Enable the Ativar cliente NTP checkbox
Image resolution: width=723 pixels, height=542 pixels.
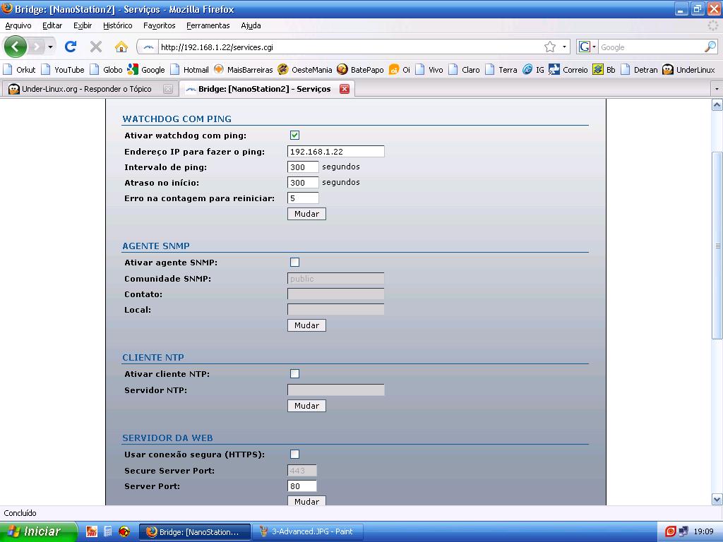tap(294, 374)
